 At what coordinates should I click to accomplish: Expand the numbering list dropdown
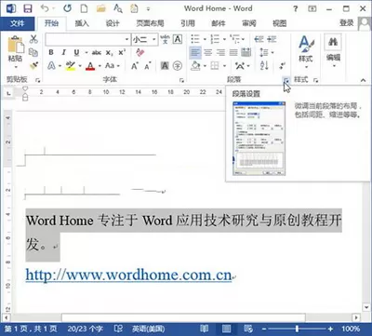point(224,39)
